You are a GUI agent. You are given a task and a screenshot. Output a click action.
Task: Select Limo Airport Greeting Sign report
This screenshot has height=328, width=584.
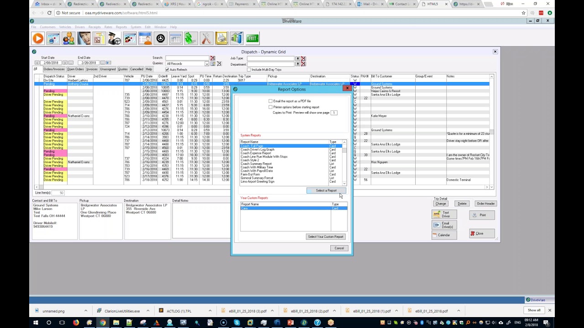pyautogui.click(x=292, y=182)
